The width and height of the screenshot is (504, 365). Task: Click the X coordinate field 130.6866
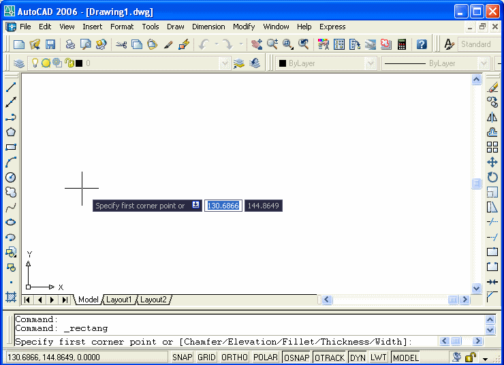coord(223,206)
